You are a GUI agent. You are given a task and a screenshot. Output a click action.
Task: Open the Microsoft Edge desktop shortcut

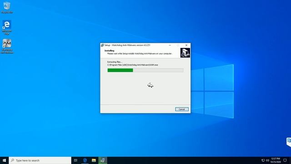point(7,27)
